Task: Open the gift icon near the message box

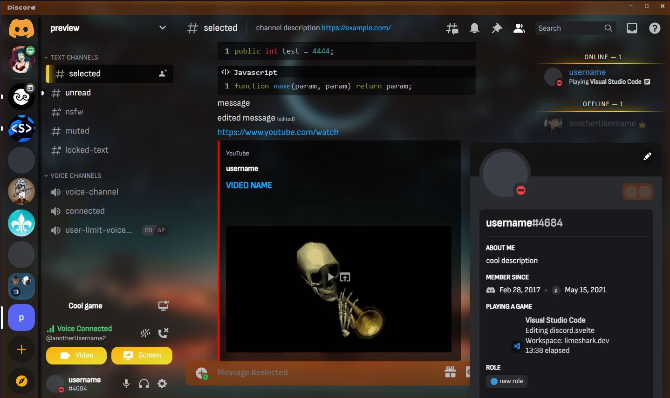Action: pos(450,372)
